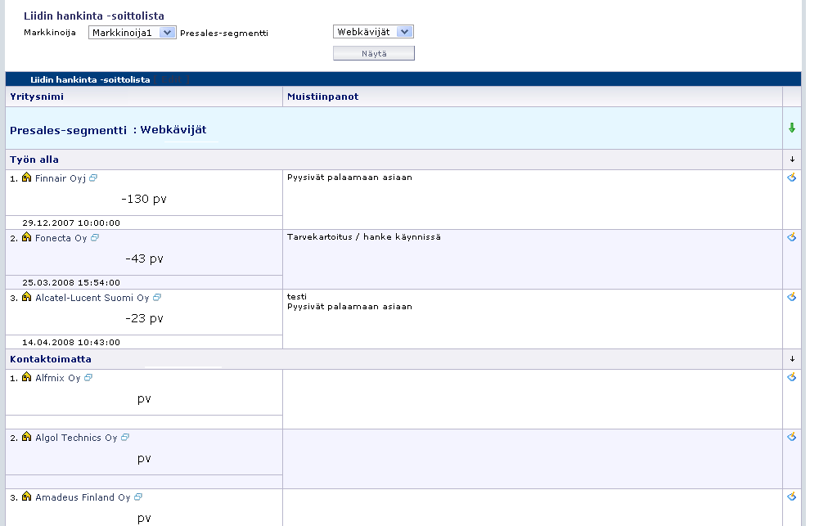Open Fonecta Oy in new window icon
The height and width of the screenshot is (526, 819).
point(95,238)
